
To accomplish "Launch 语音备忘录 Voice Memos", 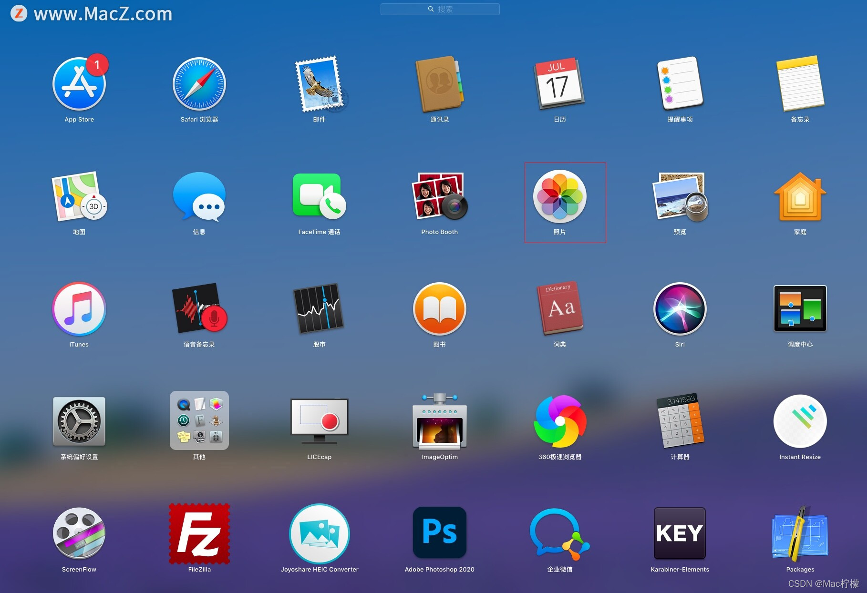I will click(x=199, y=309).
